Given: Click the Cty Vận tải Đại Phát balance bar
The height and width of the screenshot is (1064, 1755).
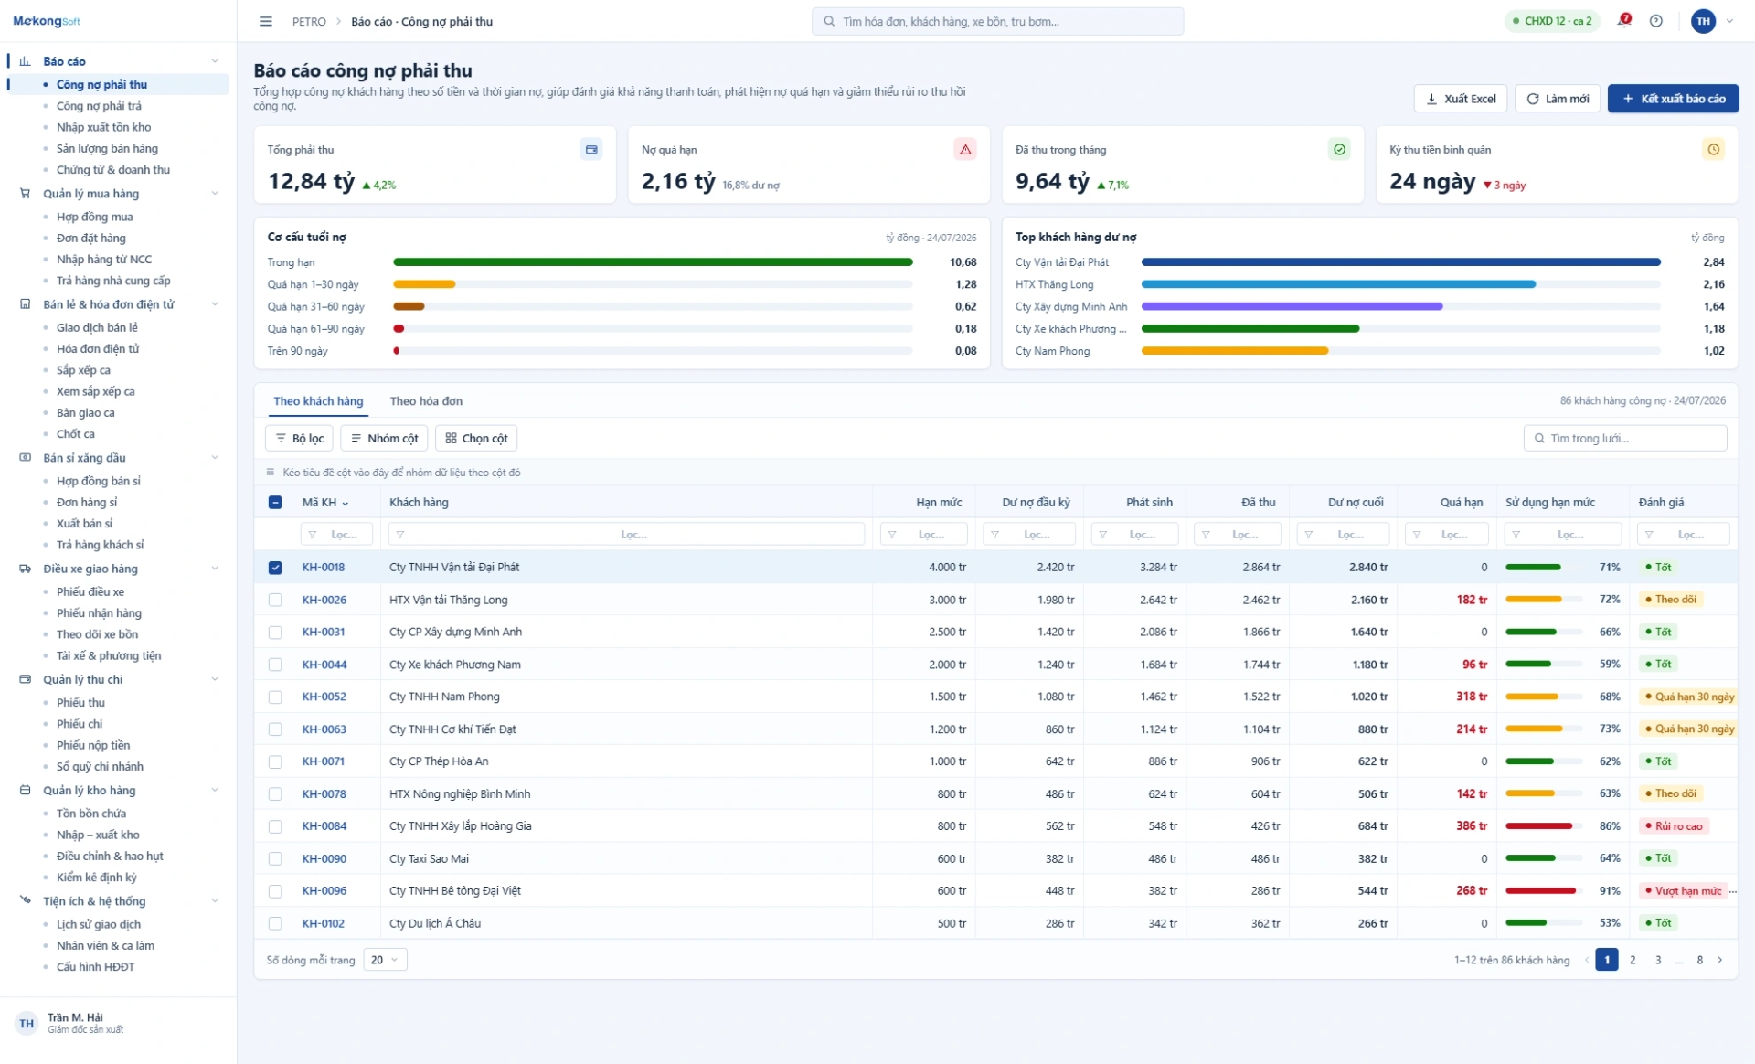Looking at the screenshot, I should pyautogui.click(x=1401, y=262).
